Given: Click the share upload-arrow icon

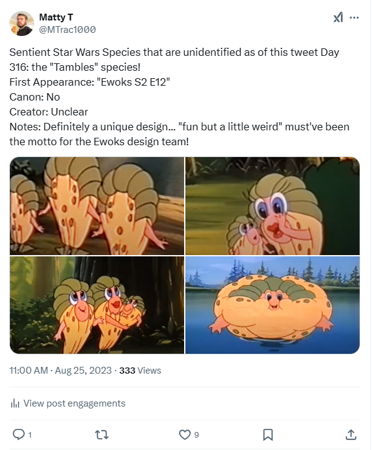Looking at the screenshot, I should pos(351,434).
